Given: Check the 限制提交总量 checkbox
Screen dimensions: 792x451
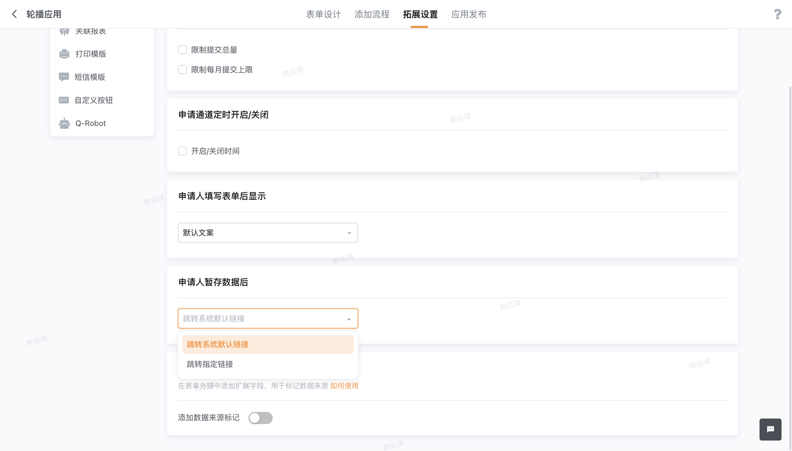Looking at the screenshot, I should pos(182,50).
